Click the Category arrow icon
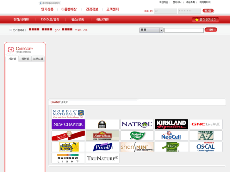The height and width of the screenshot is (172, 230). (11, 50)
